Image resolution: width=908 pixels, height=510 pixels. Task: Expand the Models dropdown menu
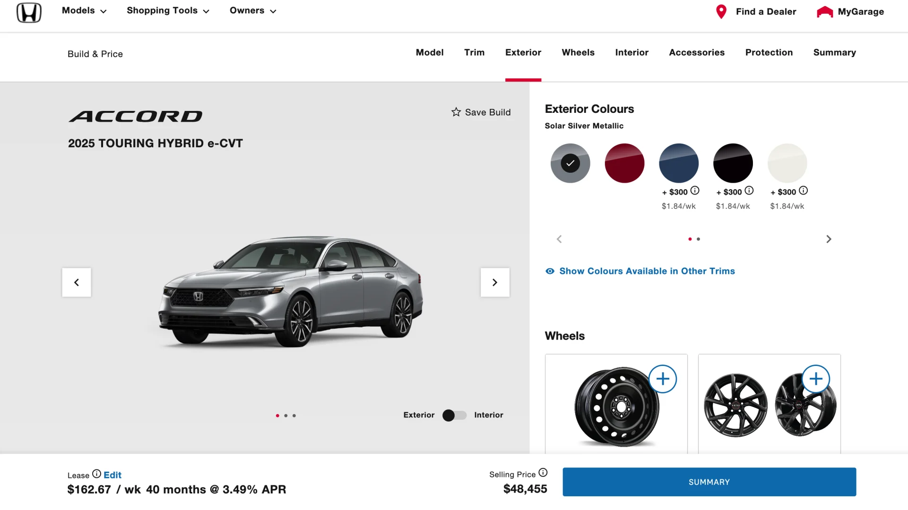tap(84, 11)
